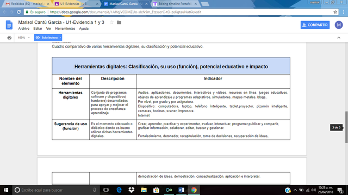
Task: Close the Recibidos Gmail tab
Action: (48, 4)
